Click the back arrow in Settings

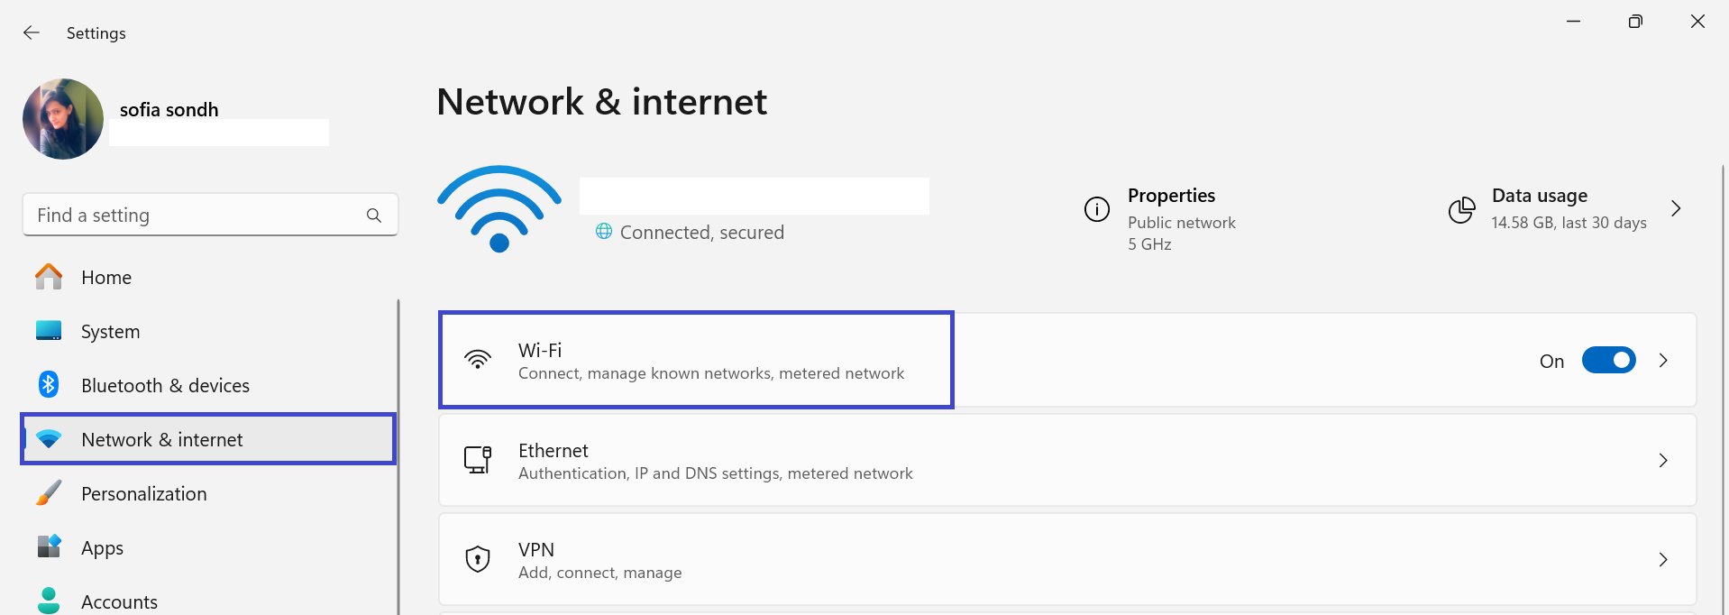click(x=32, y=33)
